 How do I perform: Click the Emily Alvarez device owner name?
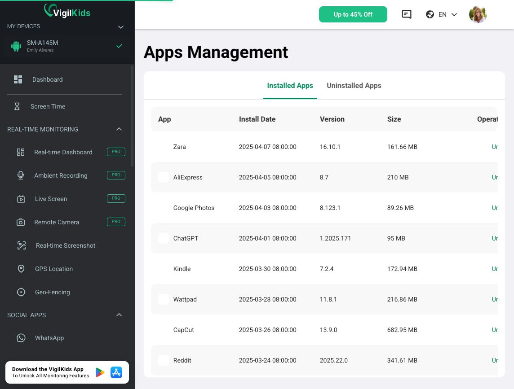click(40, 50)
